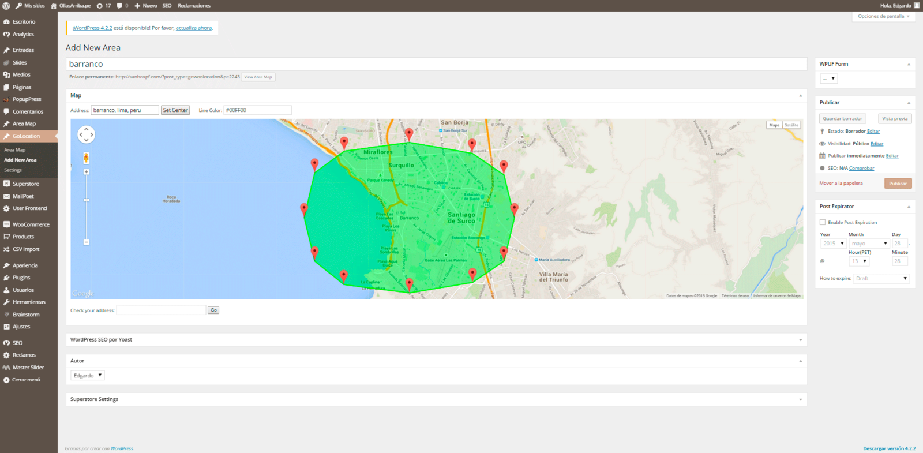Open the expiration Month dropdown
923x453 pixels.
[x=869, y=244]
